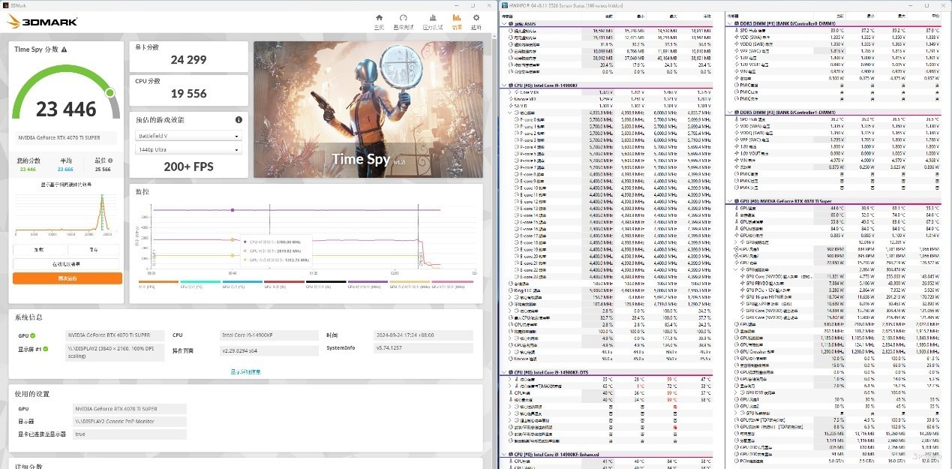
Task: Collapse the GPU [#0] RTX 4070 Ti Super group
Action: (728, 201)
